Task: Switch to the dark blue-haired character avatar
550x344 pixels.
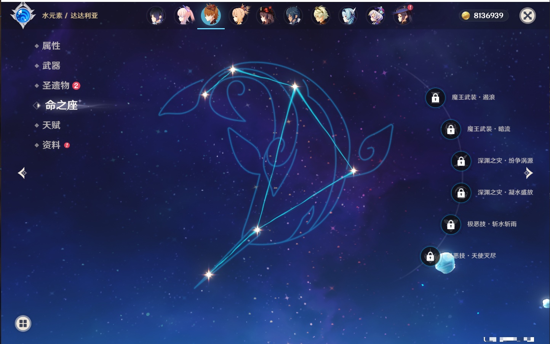Action: pyautogui.click(x=293, y=16)
